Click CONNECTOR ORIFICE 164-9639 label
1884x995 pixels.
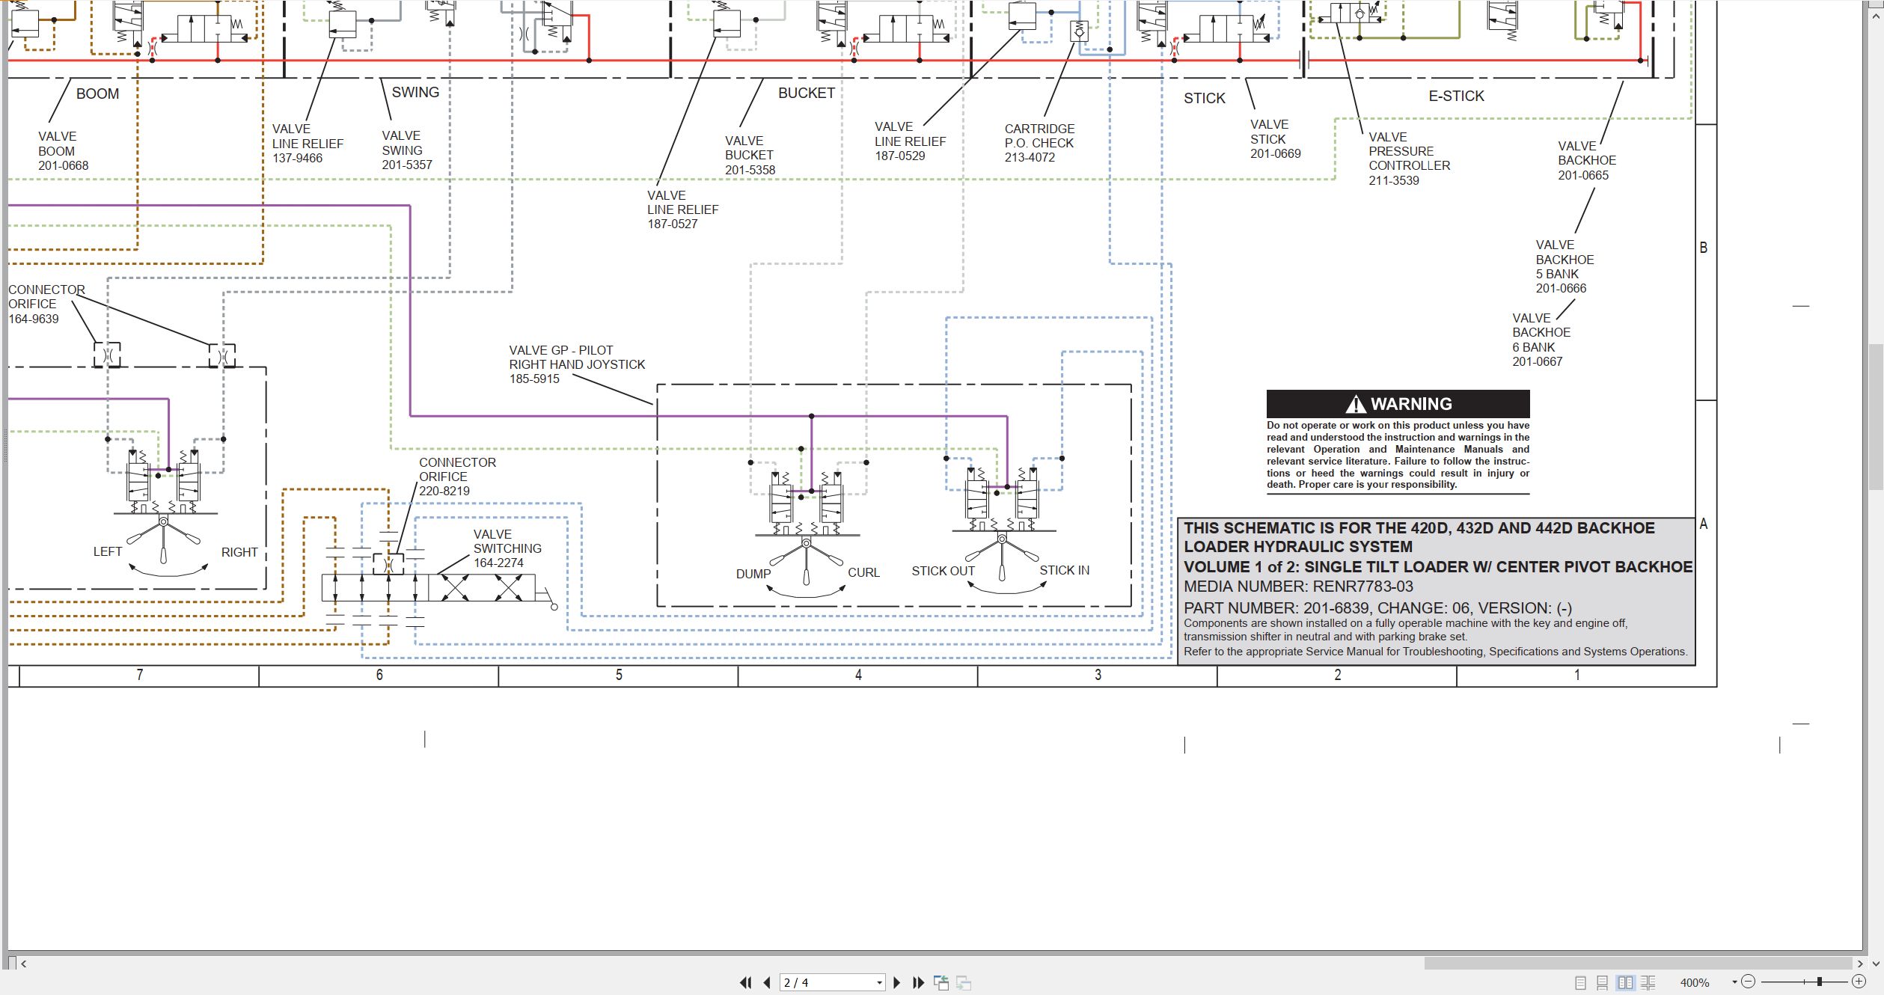click(46, 304)
